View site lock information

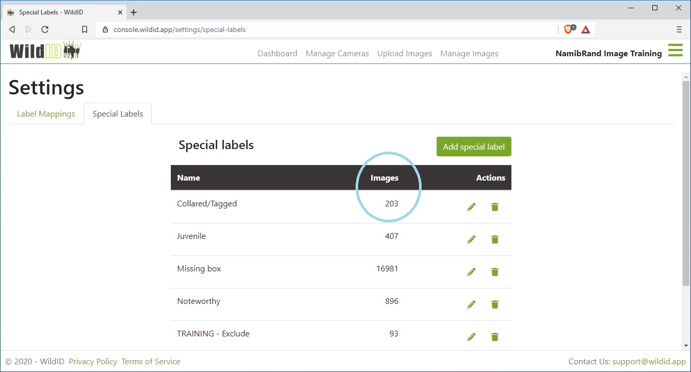point(106,29)
